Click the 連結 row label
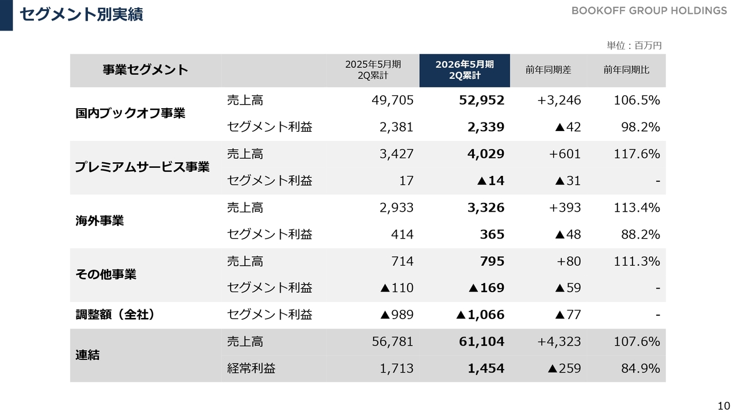Viewport: 736px width, 414px height. click(x=87, y=355)
